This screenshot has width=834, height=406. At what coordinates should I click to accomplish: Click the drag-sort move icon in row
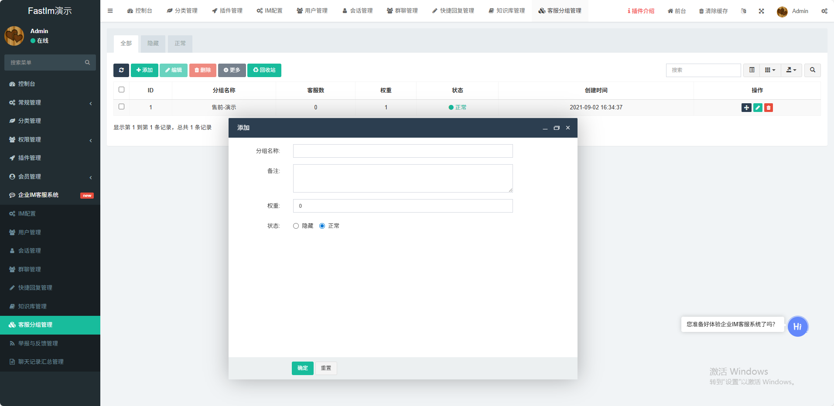pos(746,108)
